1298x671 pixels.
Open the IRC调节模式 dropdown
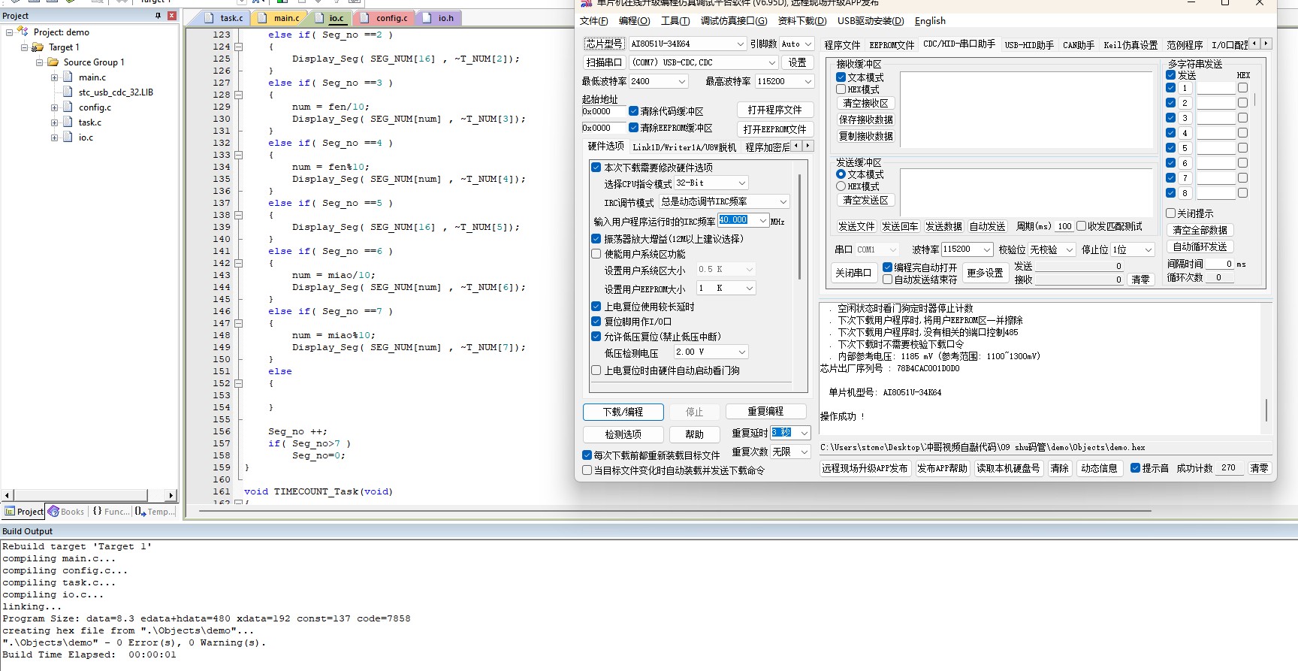(x=724, y=201)
